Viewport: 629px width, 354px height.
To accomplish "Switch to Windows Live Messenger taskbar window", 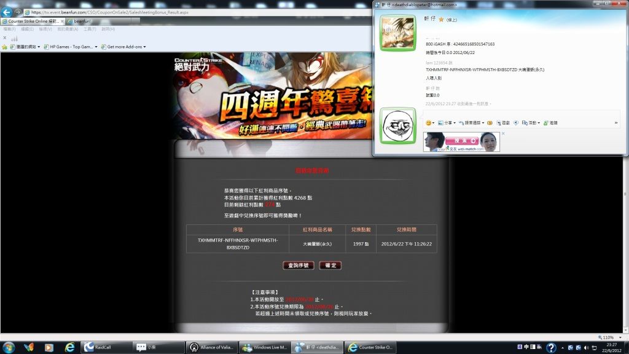I will tap(265, 347).
